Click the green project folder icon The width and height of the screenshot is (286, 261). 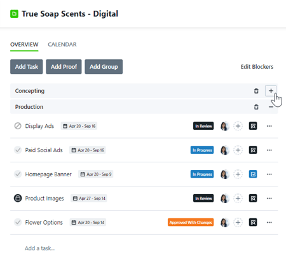click(14, 14)
